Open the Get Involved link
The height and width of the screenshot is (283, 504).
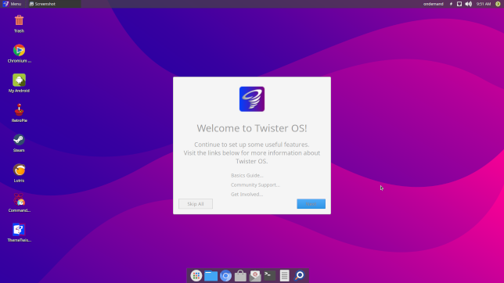click(247, 194)
